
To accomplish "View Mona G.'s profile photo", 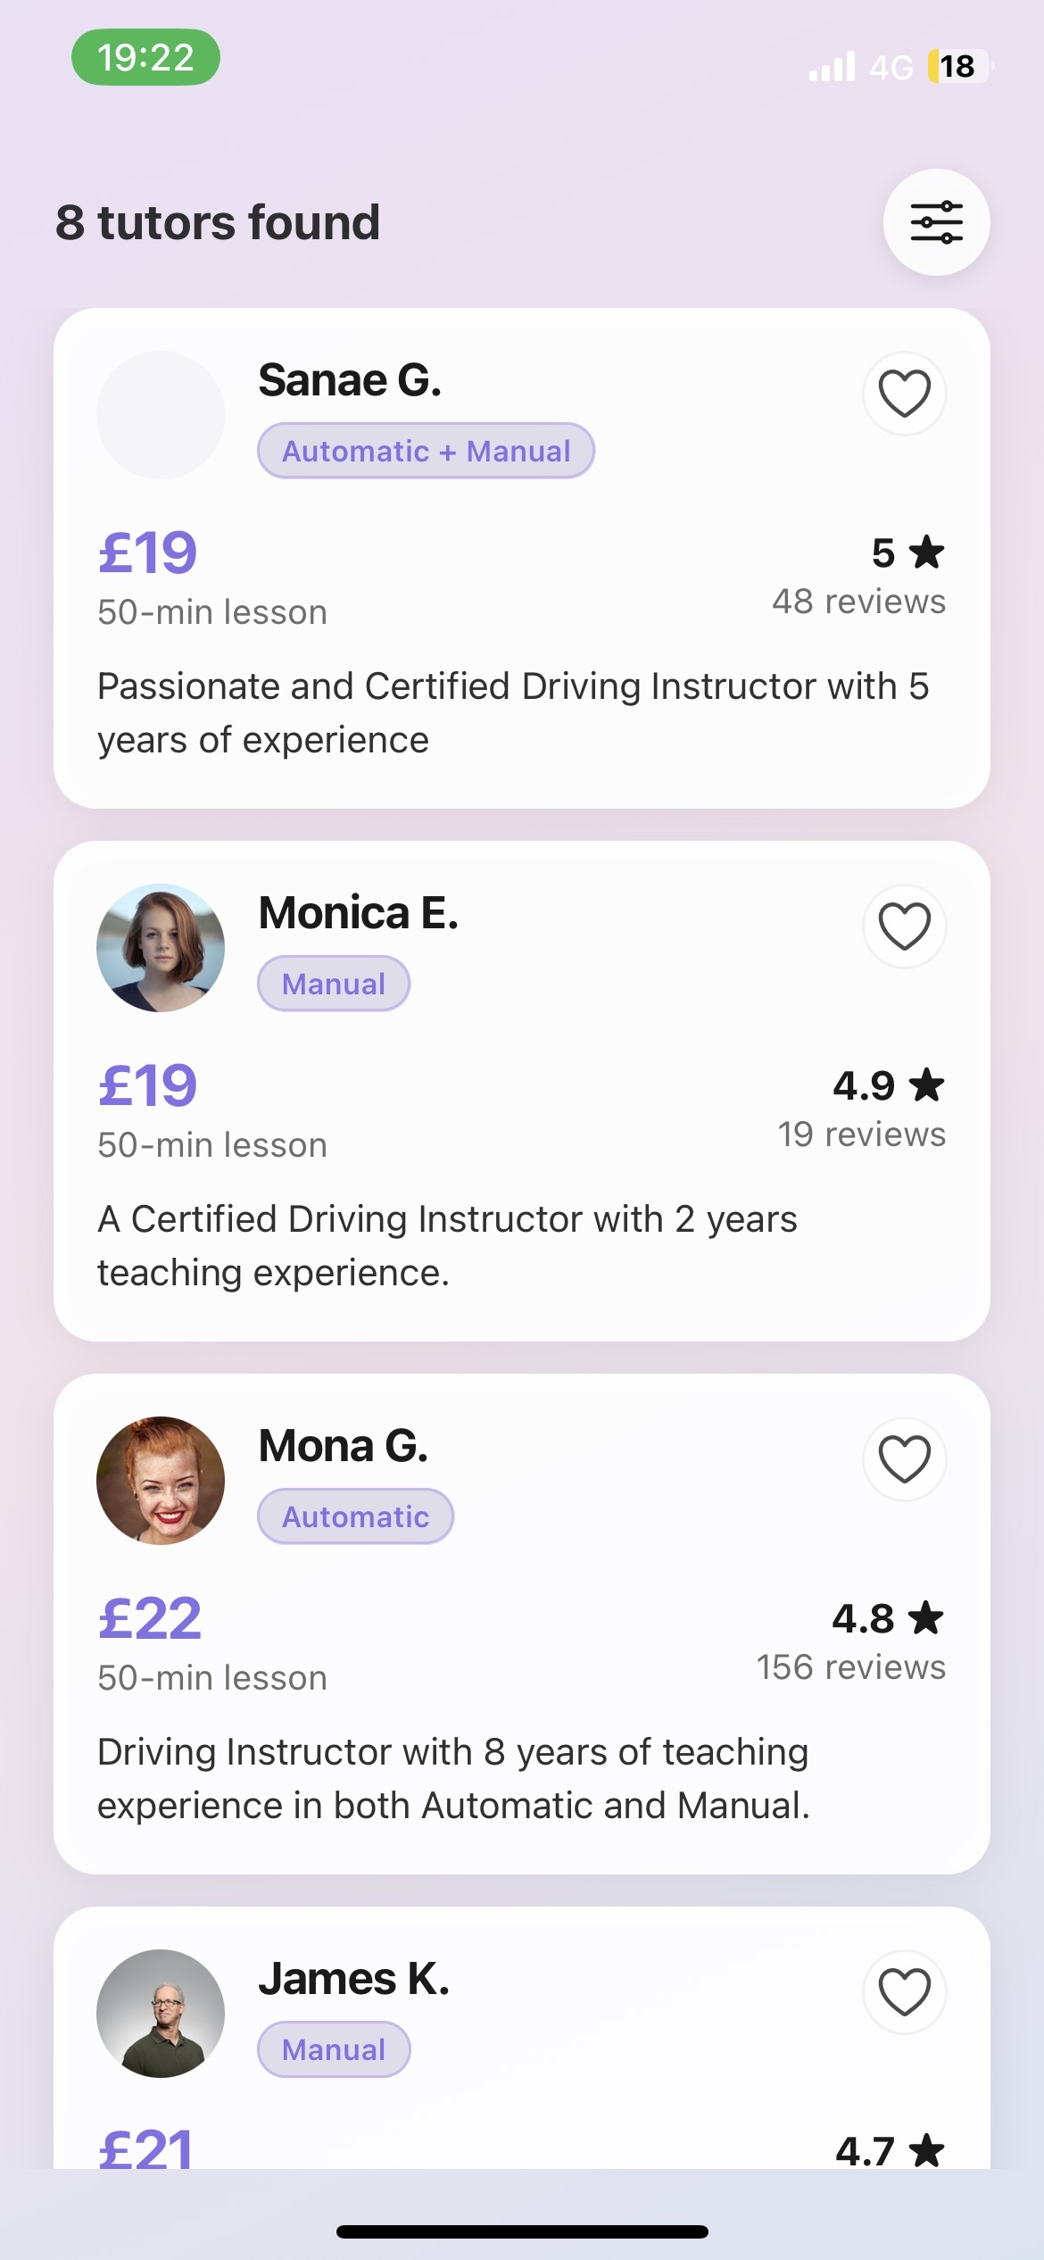I will tap(161, 1481).
